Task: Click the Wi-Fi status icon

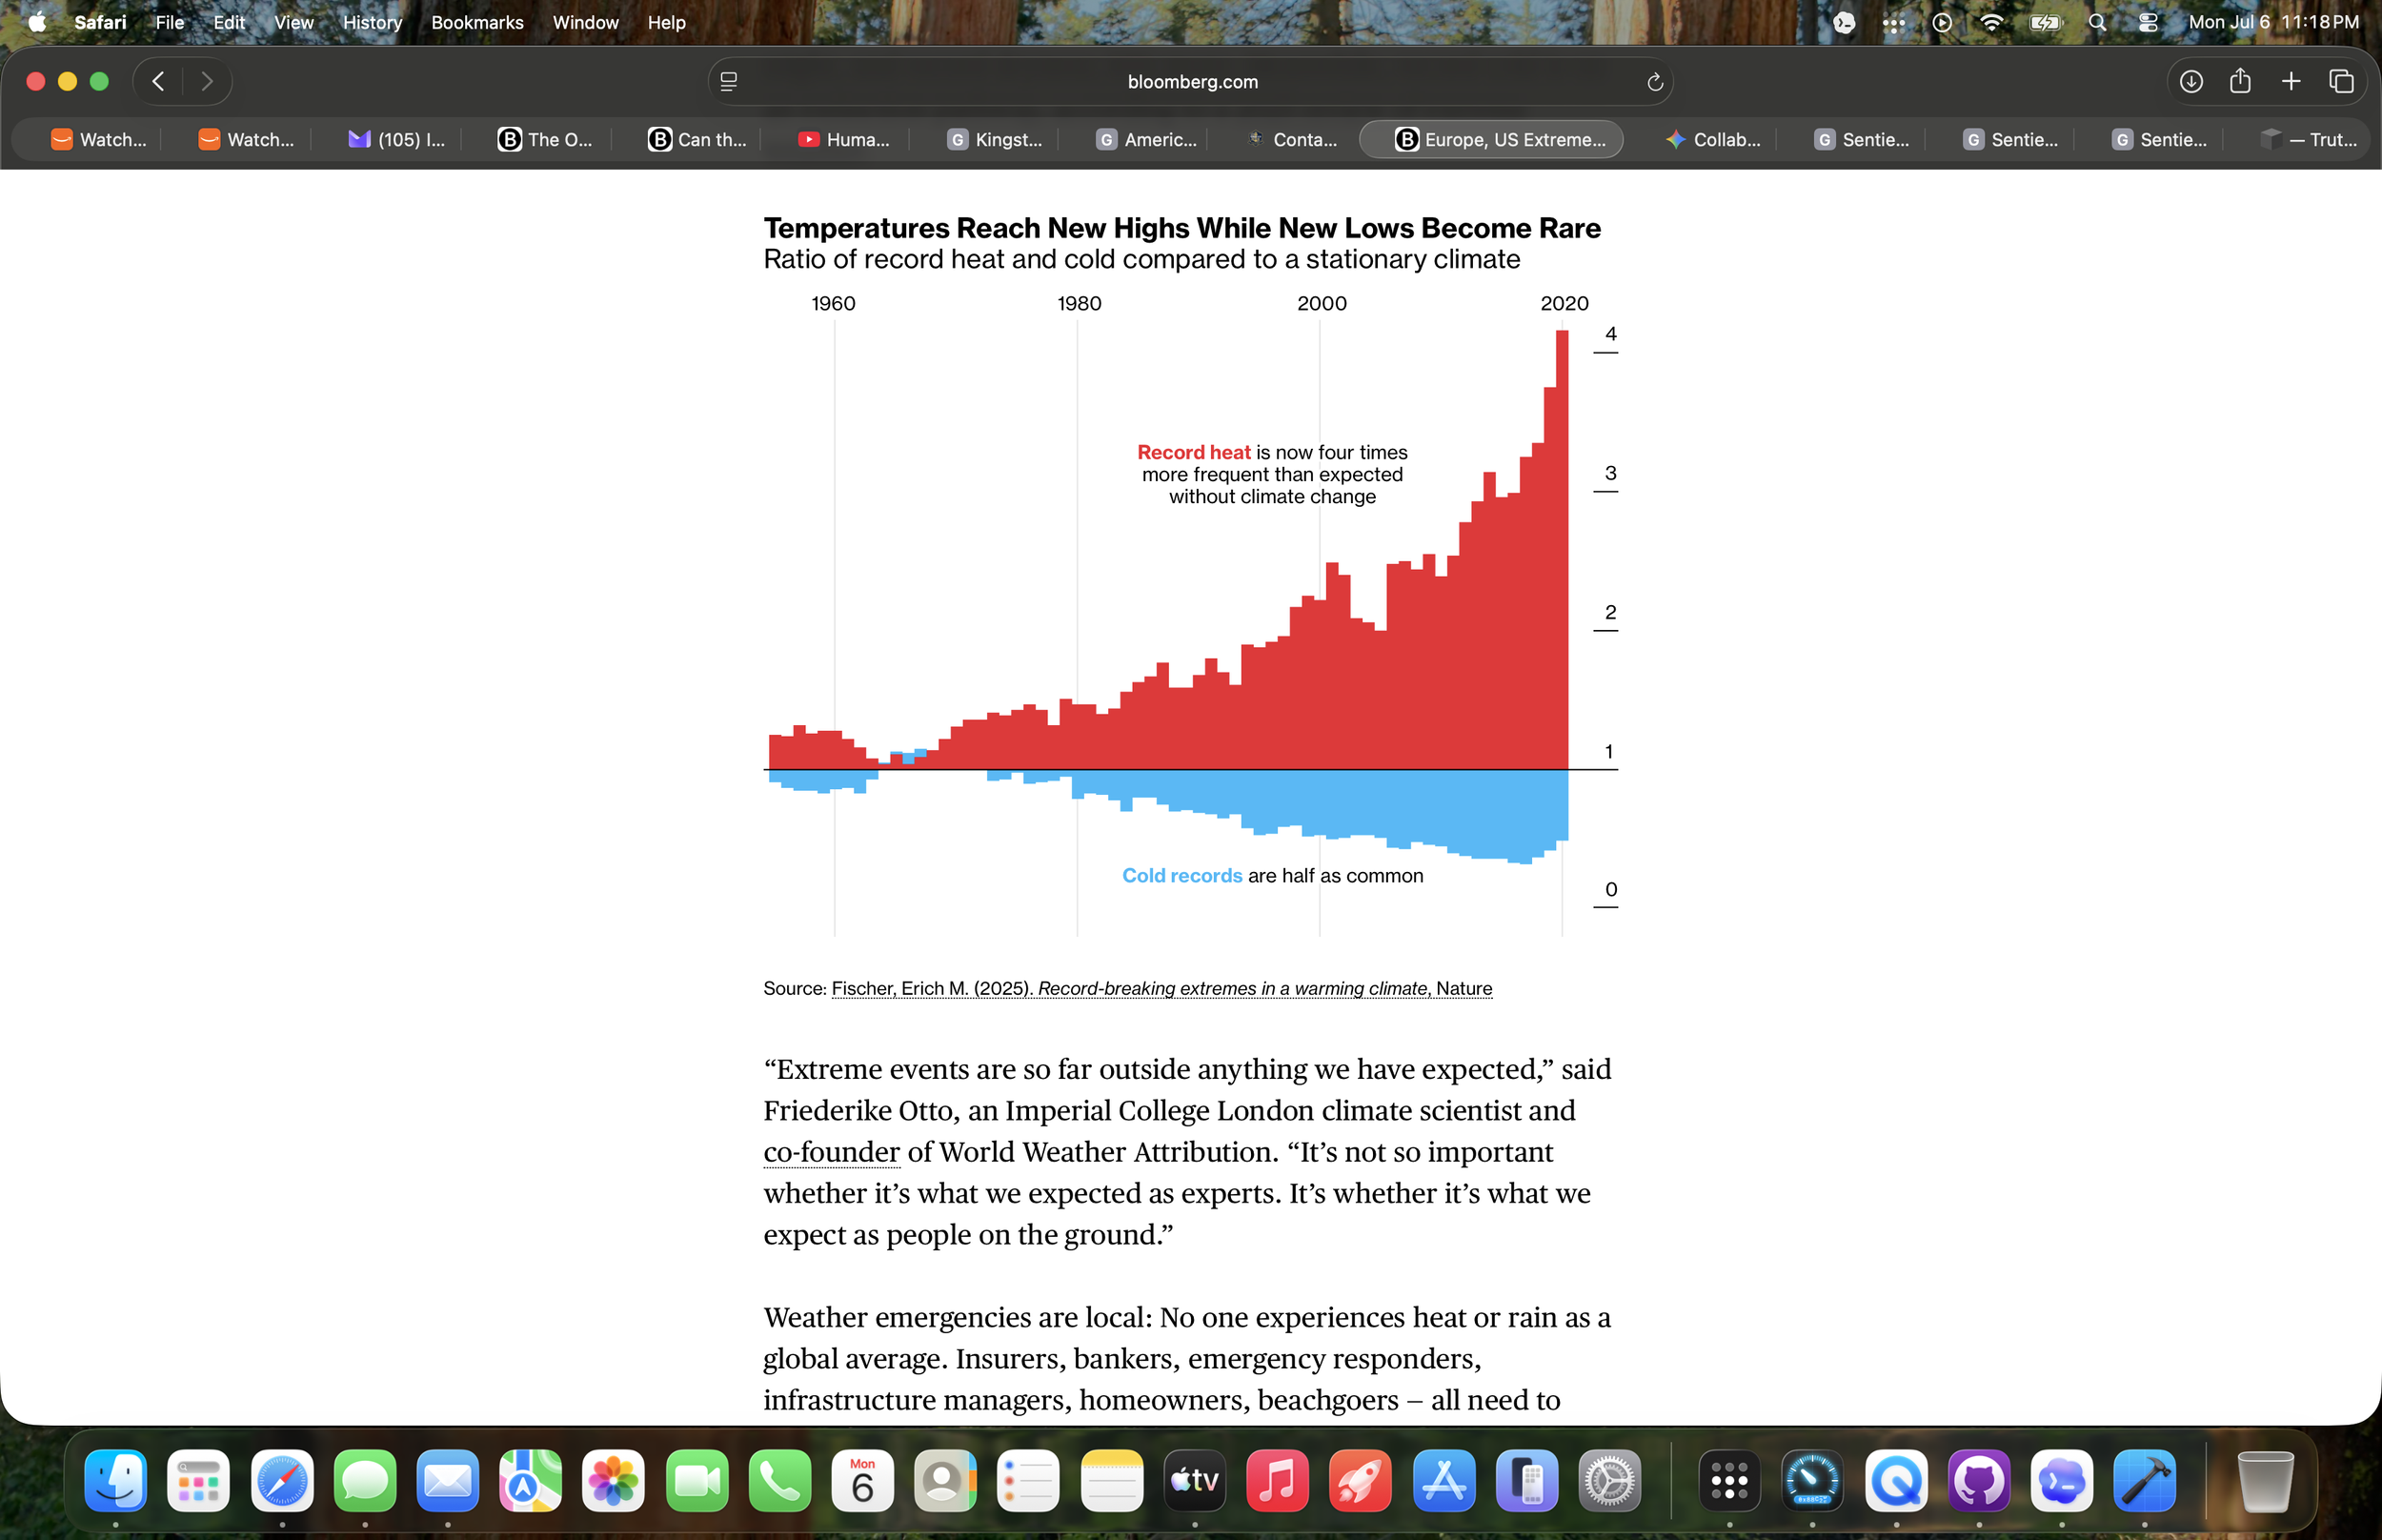Action: [x=1990, y=22]
